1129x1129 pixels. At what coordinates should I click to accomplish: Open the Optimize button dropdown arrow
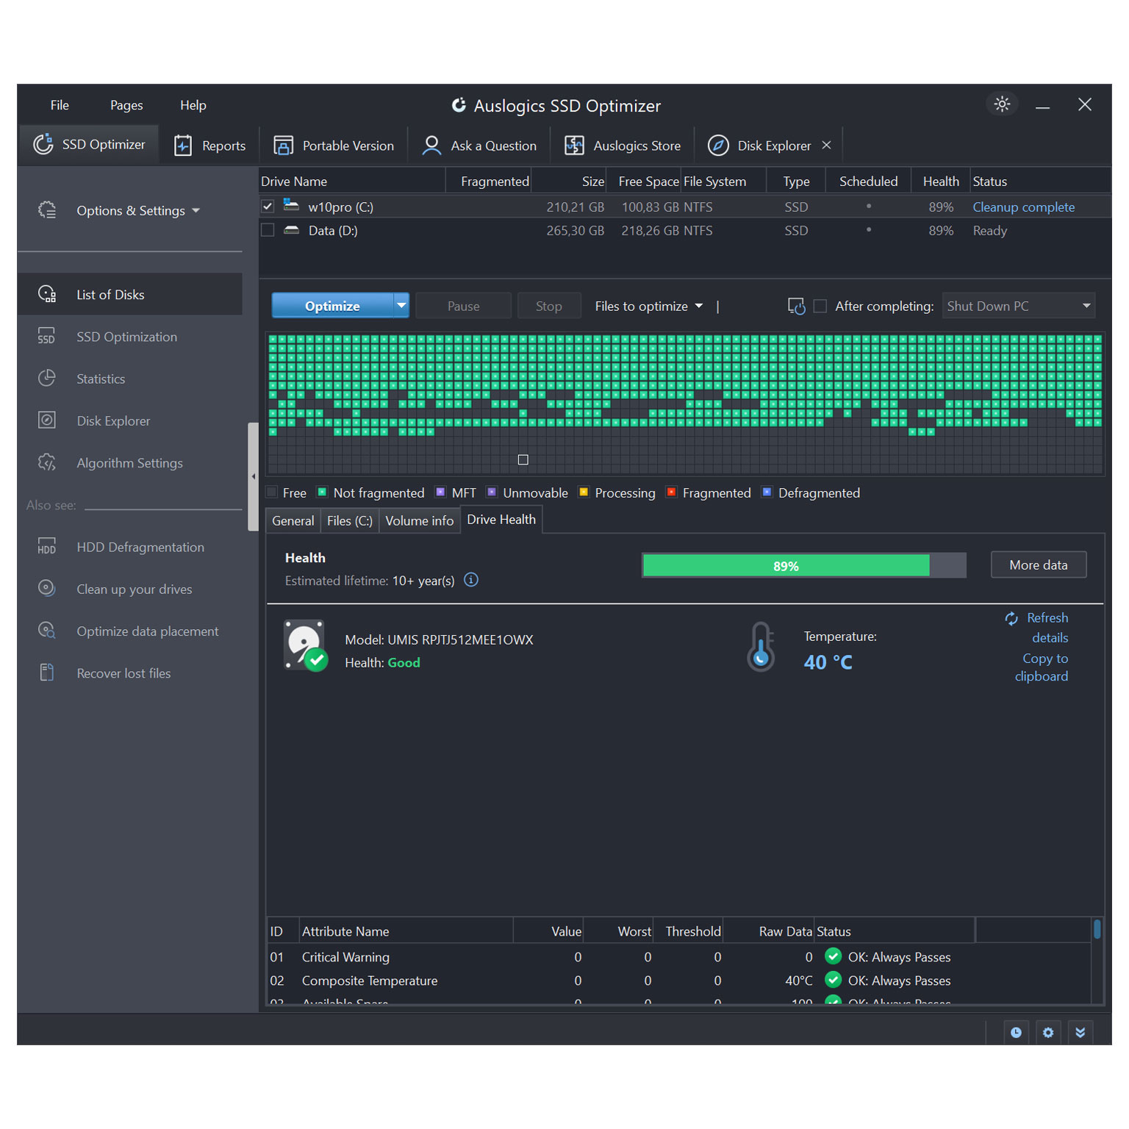tap(401, 306)
